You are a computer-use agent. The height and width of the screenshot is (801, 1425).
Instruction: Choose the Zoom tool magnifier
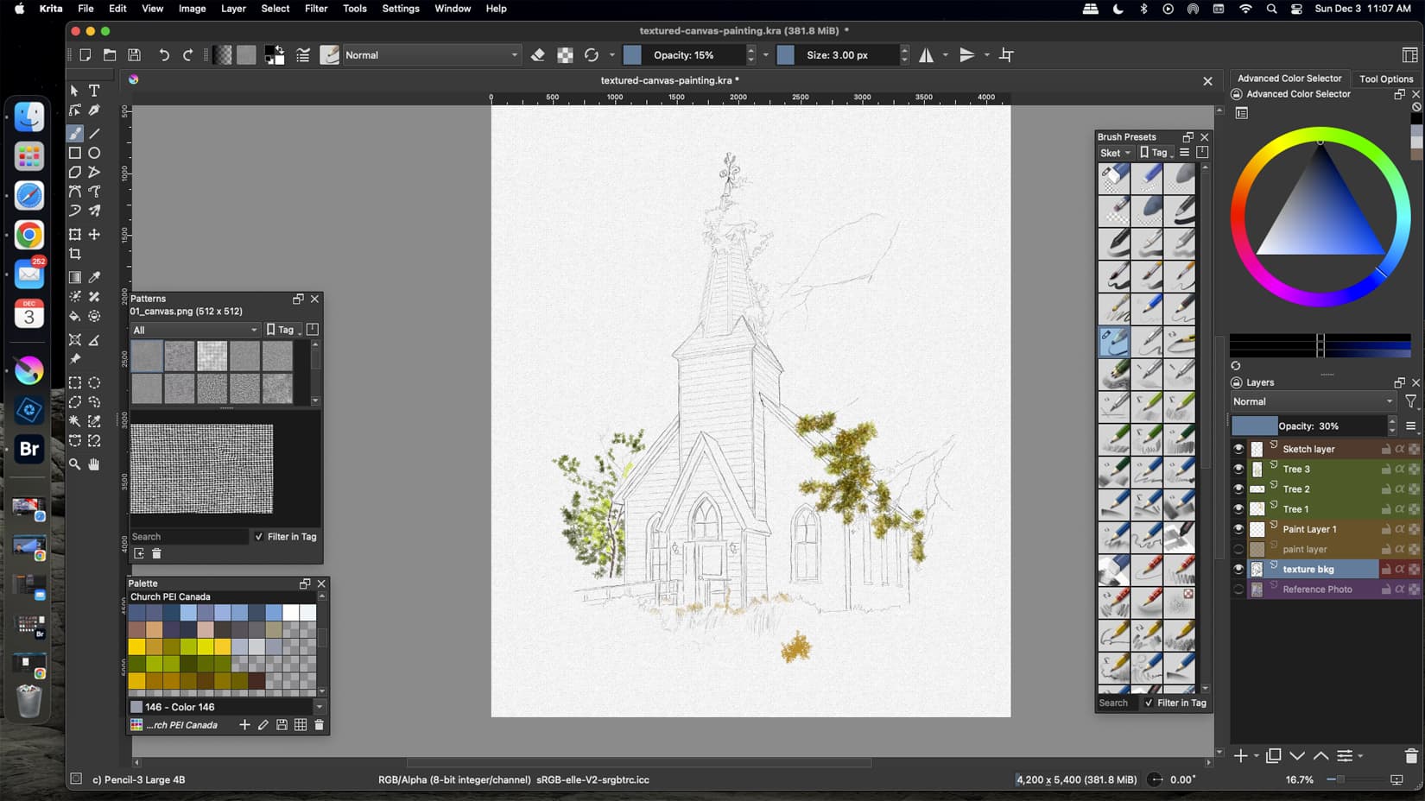tap(75, 464)
